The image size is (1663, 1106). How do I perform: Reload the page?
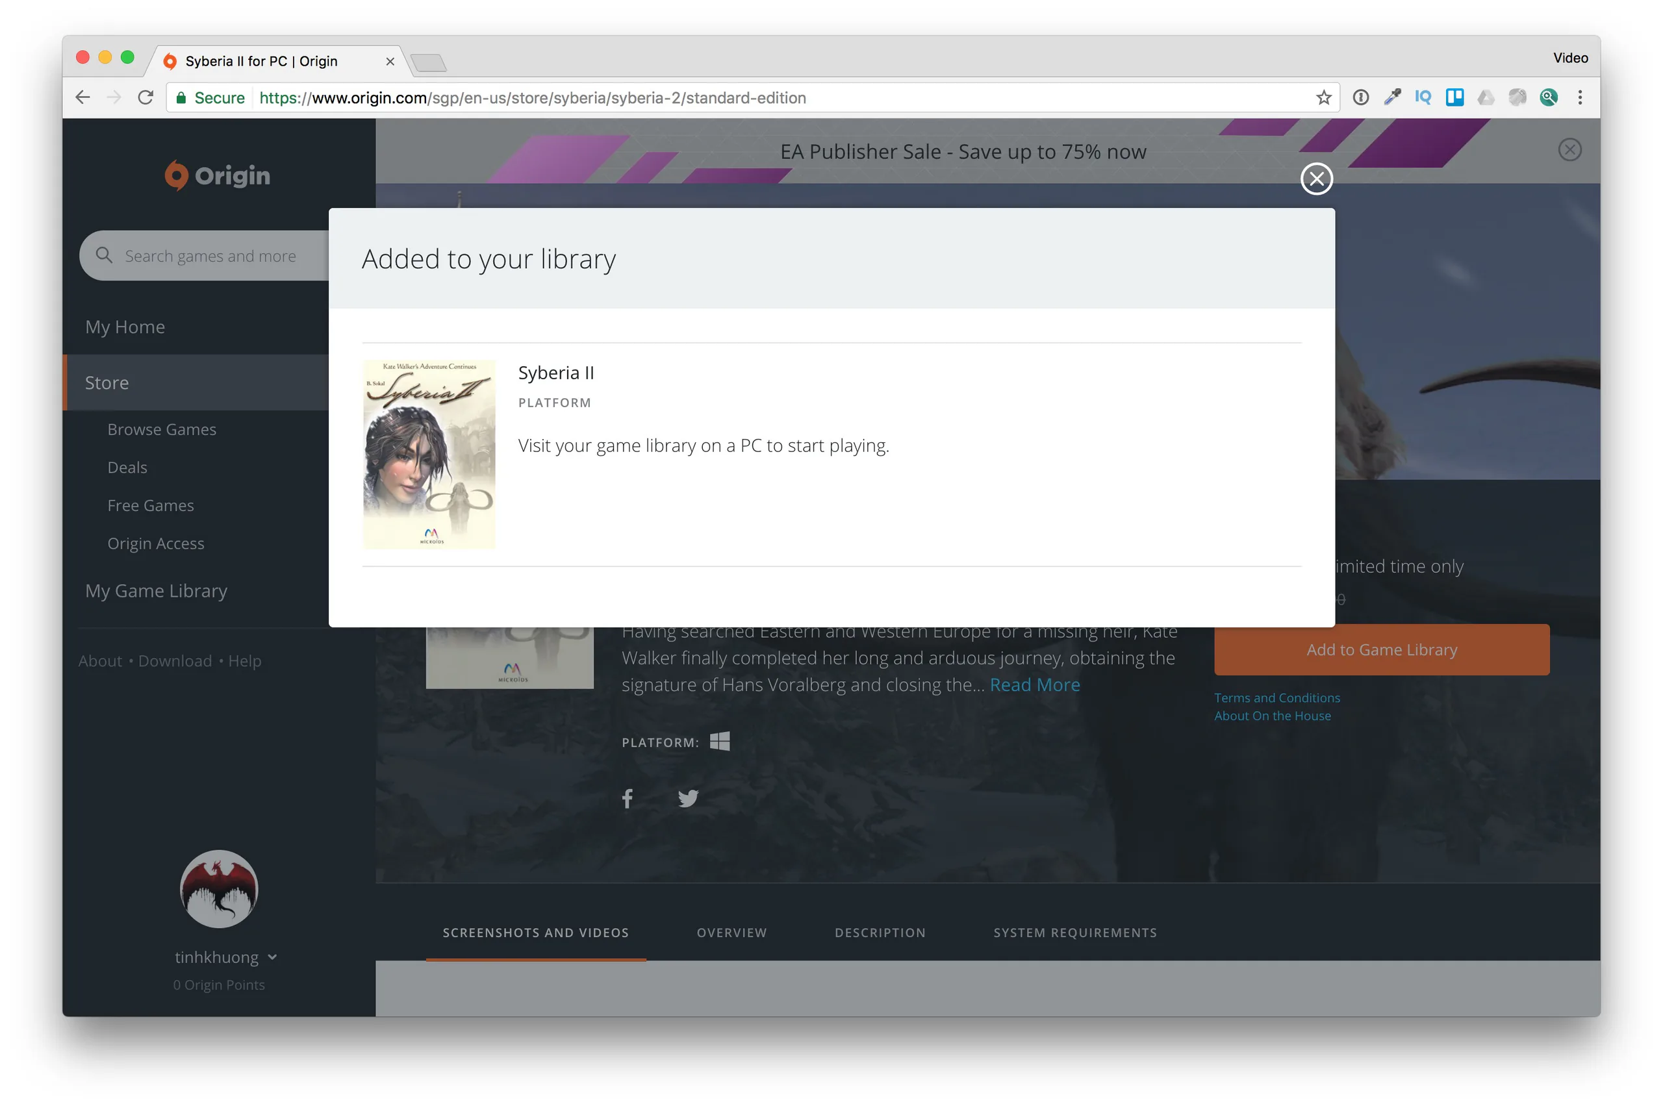(146, 97)
